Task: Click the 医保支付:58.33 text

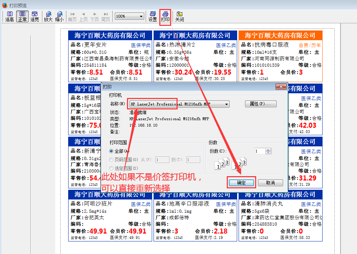Action: tap(295, 237)
